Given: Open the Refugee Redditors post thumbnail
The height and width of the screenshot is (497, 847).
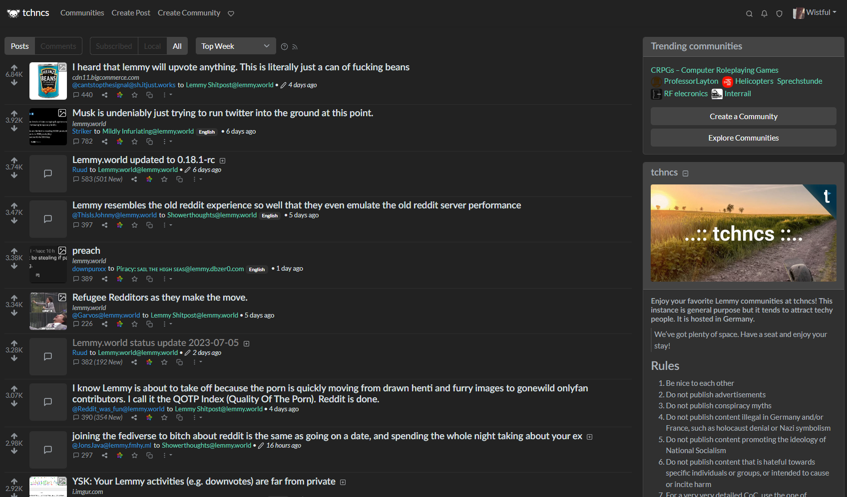Looking at the screenshot, I should point(48,311).
